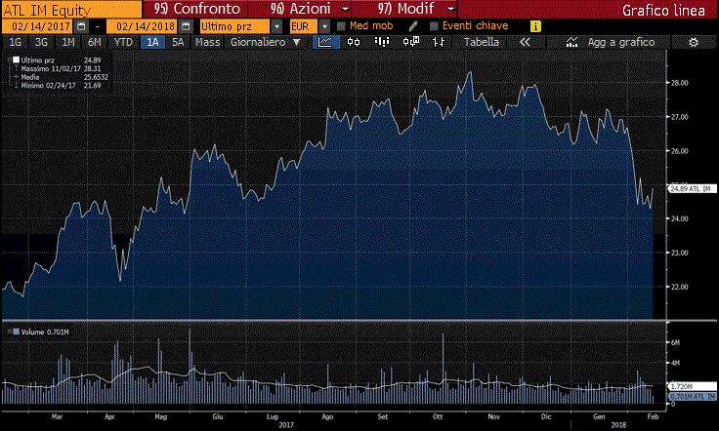Expand the Ultimo prz field dropdown
This screenshot has height=431, width=719.
pyautogui.click(x=276, y=26)
